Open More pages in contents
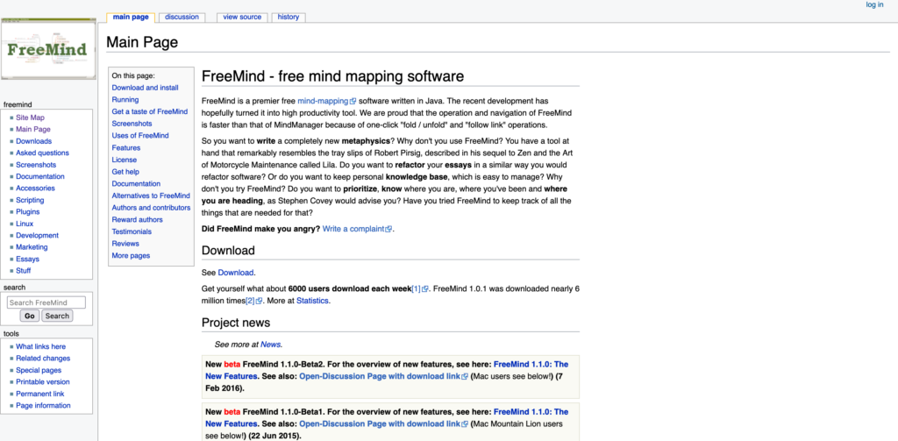Image resolution: width=898 pixels, height=441 pixels. [x=131, y=256]
